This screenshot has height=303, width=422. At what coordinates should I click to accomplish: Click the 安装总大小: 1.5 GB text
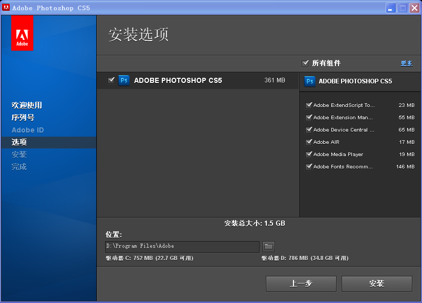point(255,224)
